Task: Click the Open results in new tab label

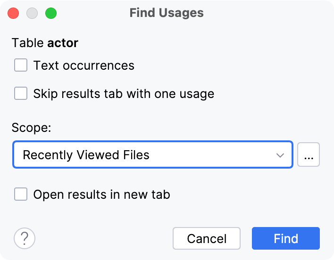Action: (x=101, y=194)
